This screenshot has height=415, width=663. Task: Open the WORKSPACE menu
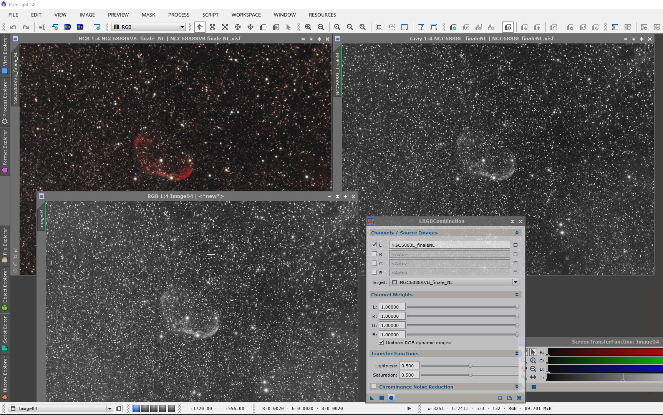tap(246, 15)
